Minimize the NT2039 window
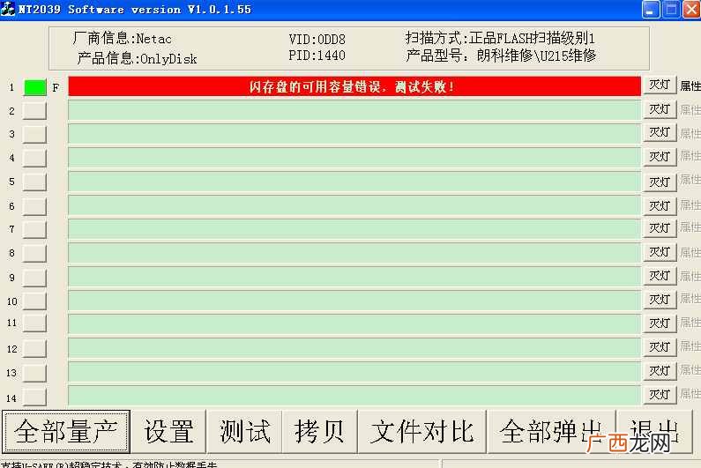 point(651,10)
